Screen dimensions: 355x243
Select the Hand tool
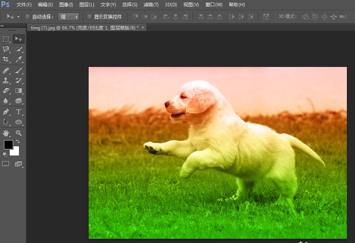point(6,133)
